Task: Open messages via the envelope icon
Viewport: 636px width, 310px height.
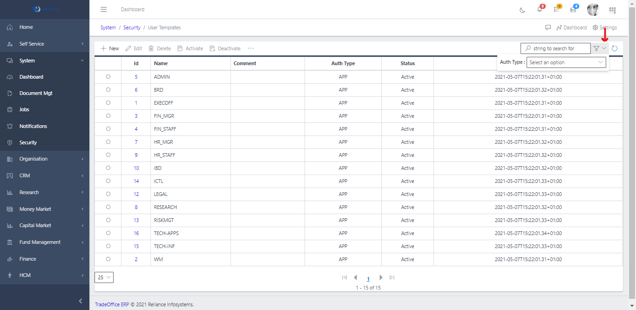Action: tap(573, 10)
